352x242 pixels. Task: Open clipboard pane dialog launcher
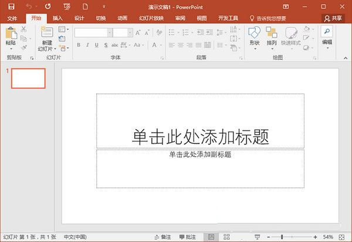pyautogui.click(x=32, y=58)
